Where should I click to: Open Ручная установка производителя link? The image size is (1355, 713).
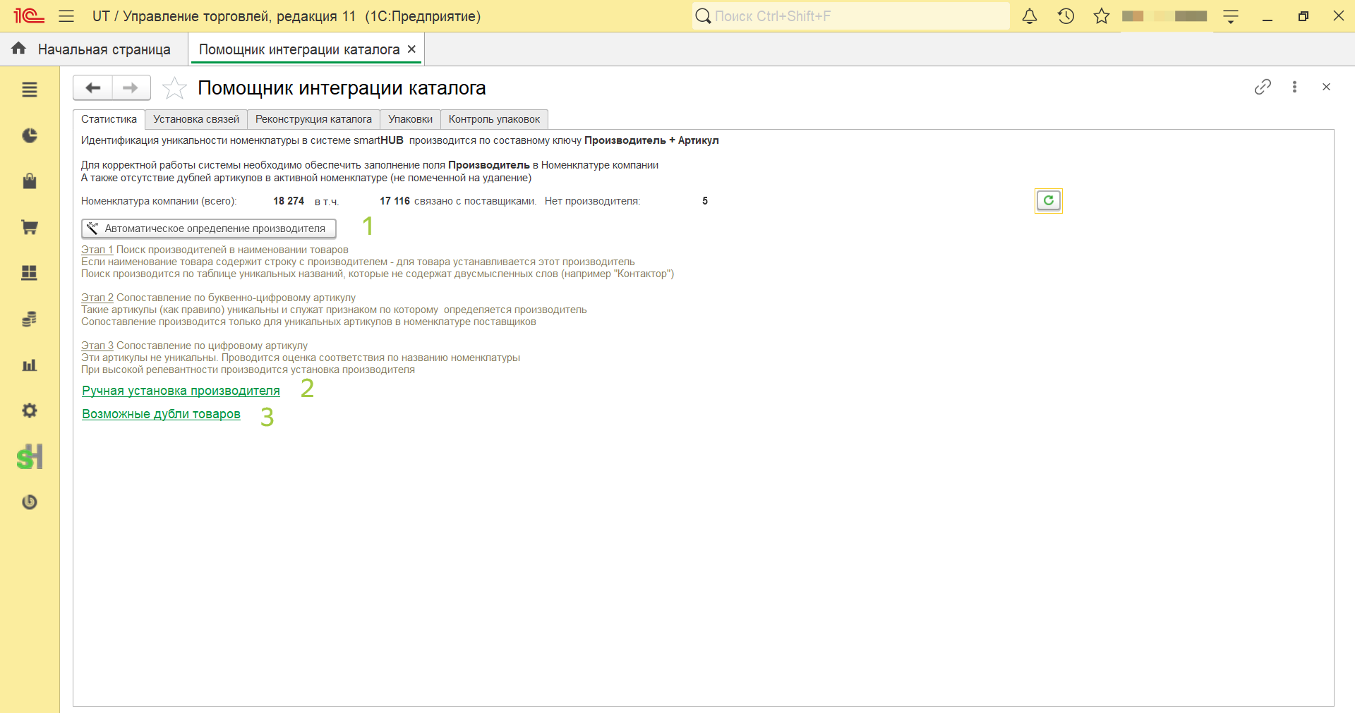[181, 391]
